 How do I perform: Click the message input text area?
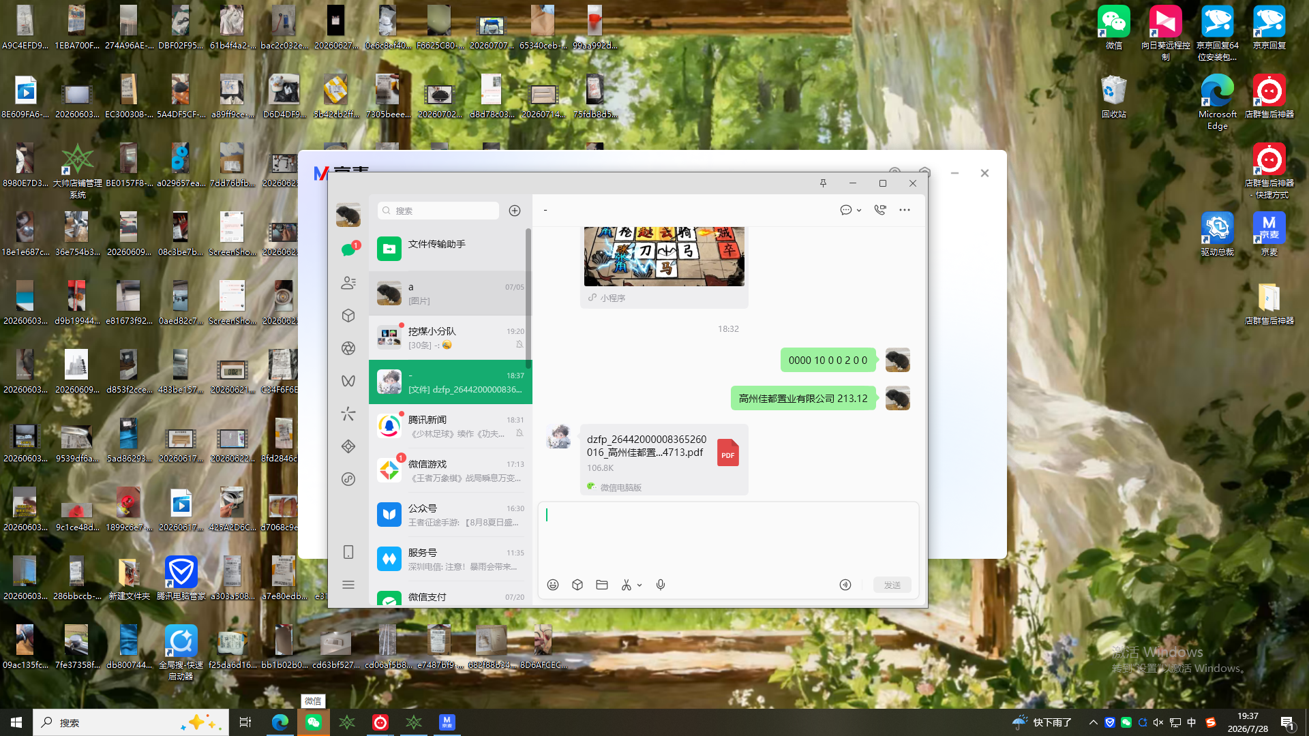click(728, 538)
